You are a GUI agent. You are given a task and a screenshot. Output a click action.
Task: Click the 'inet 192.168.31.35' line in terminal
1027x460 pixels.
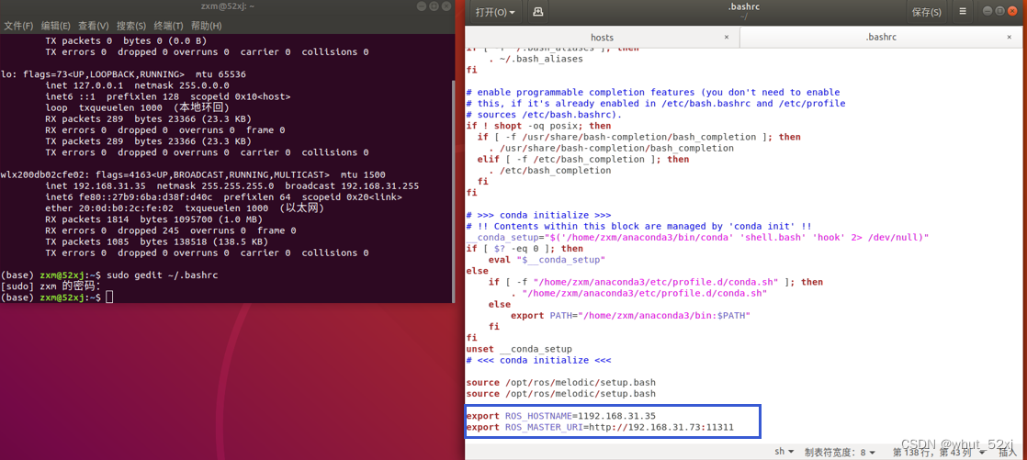coord(231,185)
